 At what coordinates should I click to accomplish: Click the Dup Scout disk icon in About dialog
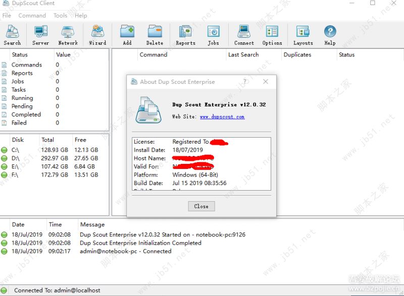pyautogui.click(x=148, y=110)
